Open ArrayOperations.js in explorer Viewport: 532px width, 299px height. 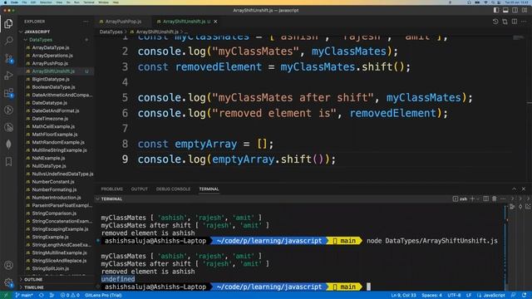pos(52,56)
